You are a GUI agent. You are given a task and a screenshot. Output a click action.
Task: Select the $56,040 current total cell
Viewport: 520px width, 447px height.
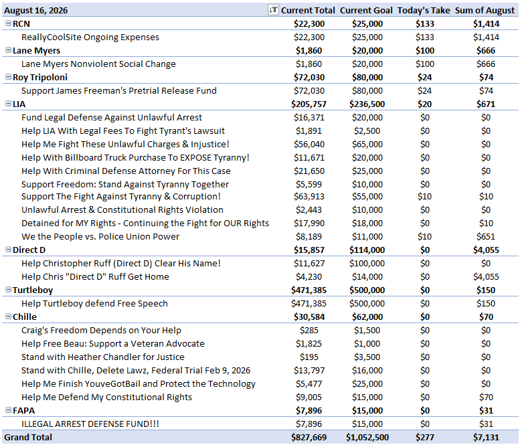click(309, 145)
